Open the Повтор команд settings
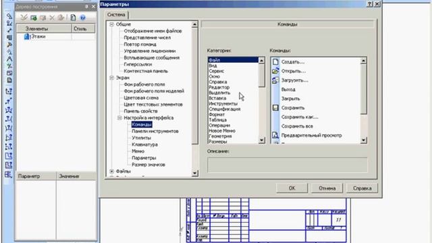This screenshot has width=432, height=243. point(140,44)
